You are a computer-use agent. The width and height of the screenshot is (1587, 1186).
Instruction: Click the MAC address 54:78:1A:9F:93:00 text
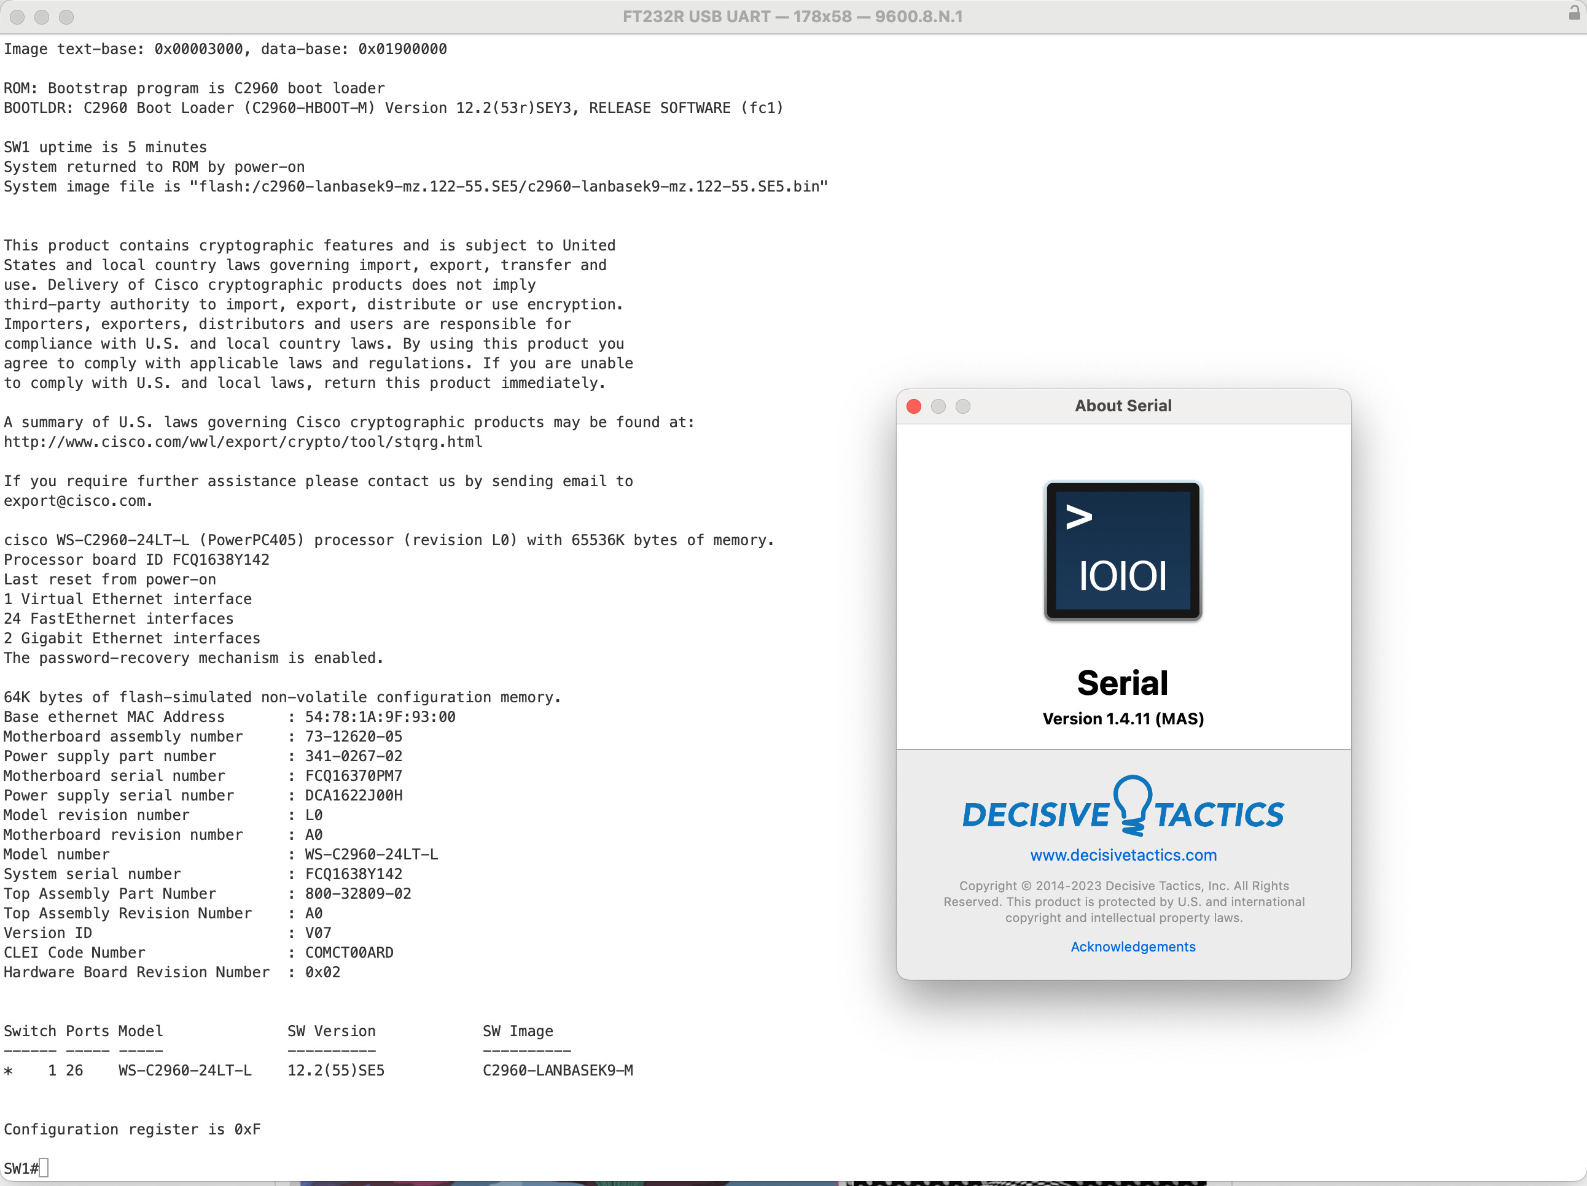(380, 716)
